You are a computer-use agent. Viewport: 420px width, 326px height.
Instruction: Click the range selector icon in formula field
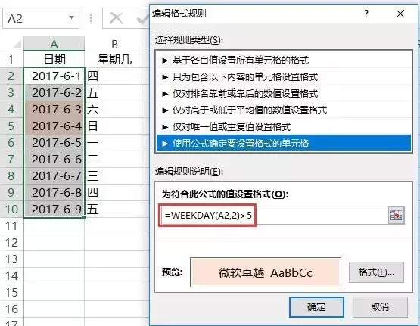[397, 216]
